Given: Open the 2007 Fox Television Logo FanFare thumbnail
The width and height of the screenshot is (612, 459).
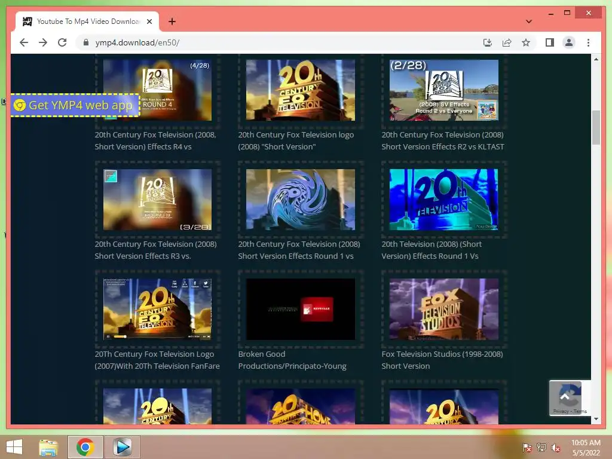Looking at the screenshot, I should 157,309.
